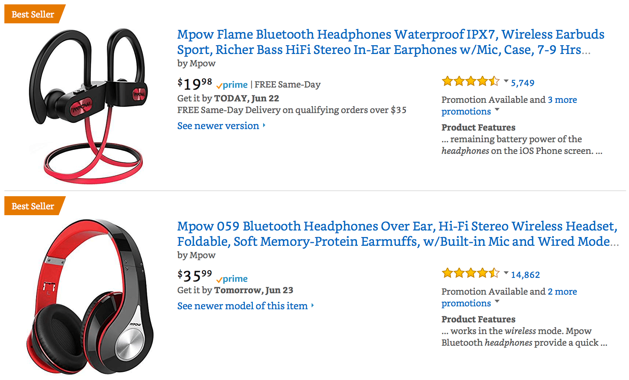
Task: Expand rating dropdown arrow beside 5,749 reviews
Action: pos(506,81)
